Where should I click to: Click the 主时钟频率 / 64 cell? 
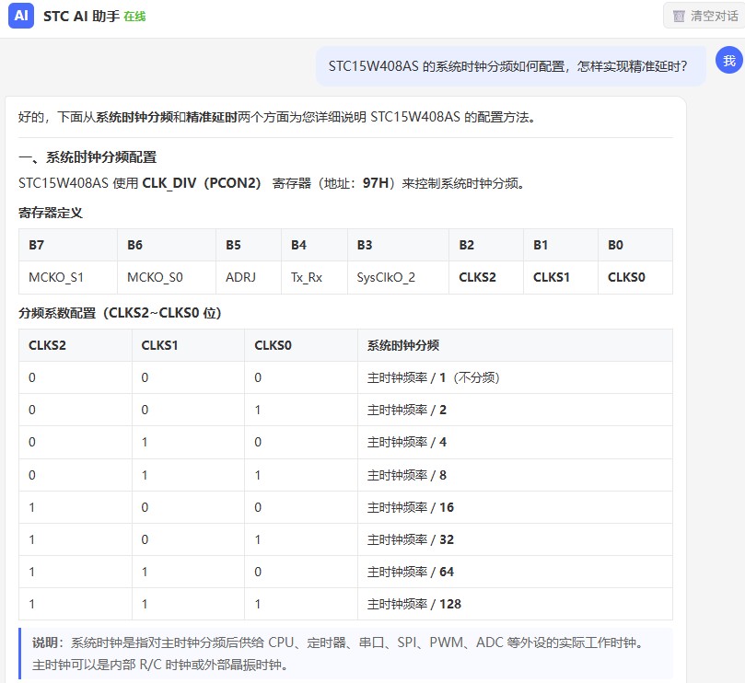pyautogui.click(x=515, y=572)
